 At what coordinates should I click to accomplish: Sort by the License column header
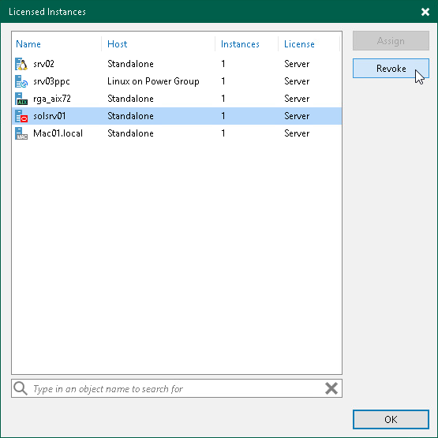(x=299, y=44)
